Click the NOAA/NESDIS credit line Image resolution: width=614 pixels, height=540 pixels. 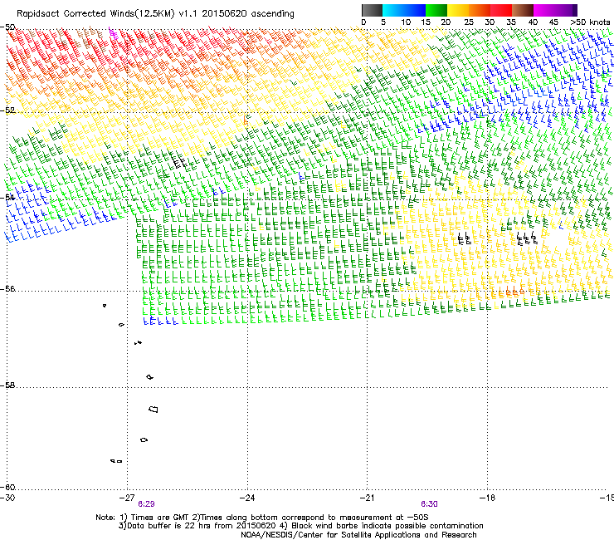[358, 535]
